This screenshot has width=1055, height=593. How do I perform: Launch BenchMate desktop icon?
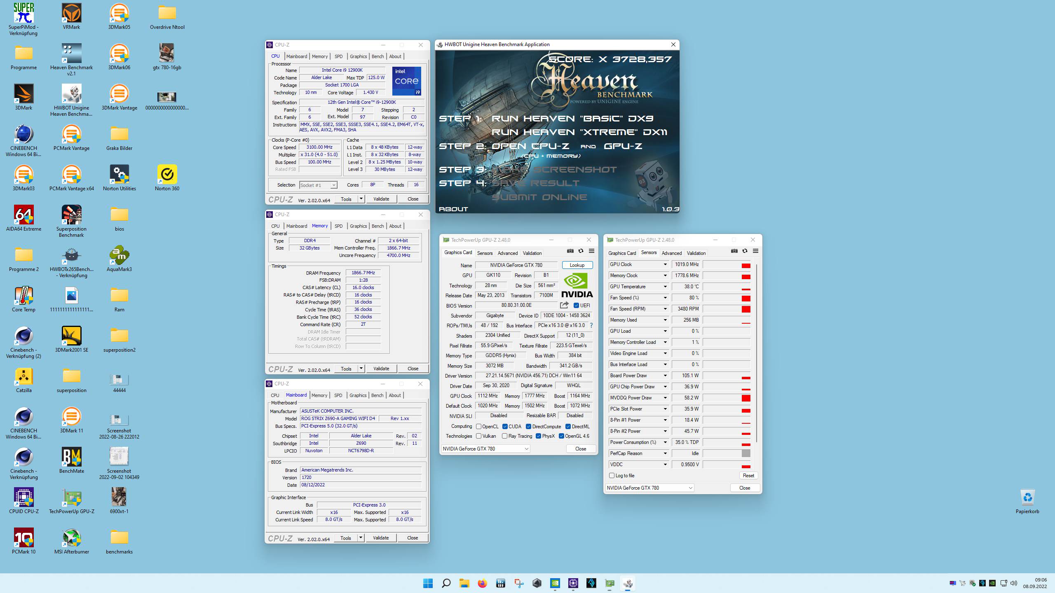click(71, 460)
